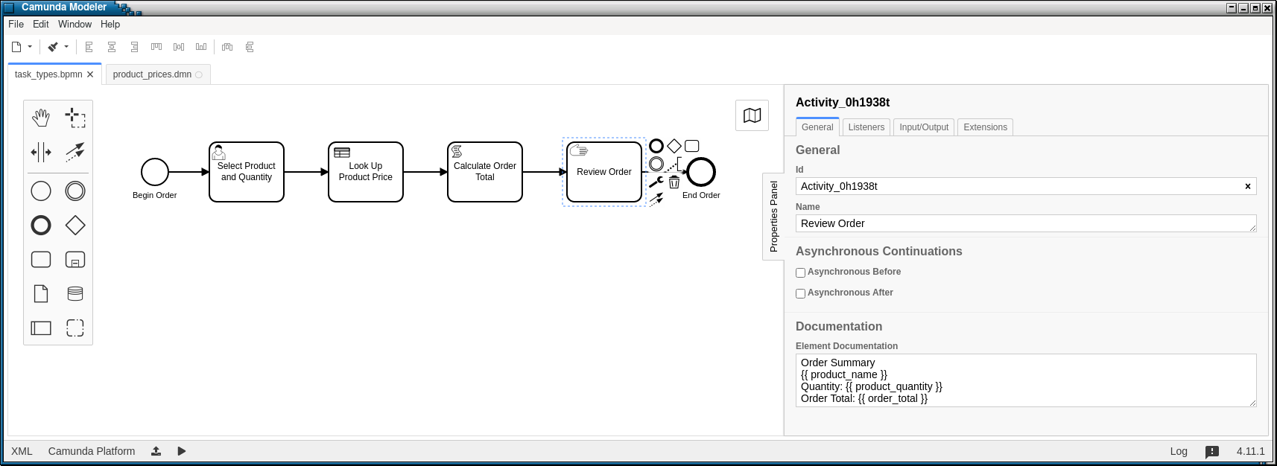This screenshot has height=466, width=1277.
Task: Clear the Id field with the X button
Action: 1248,186
